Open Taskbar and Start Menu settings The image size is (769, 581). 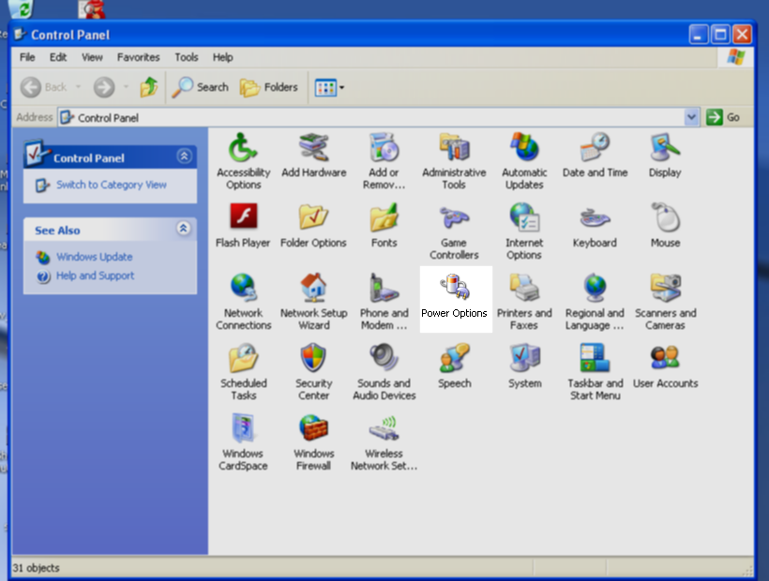click(595, 372)
